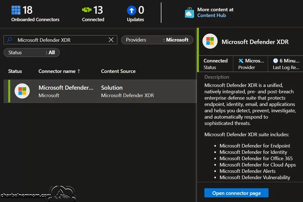The width and height of the screenshot is (303, 202).
Task: Click the Microsoft logo in details panel
Action: coord(210,41)
